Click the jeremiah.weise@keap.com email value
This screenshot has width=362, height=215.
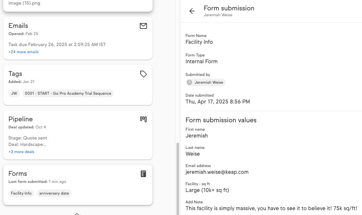[x=217, y=172]
